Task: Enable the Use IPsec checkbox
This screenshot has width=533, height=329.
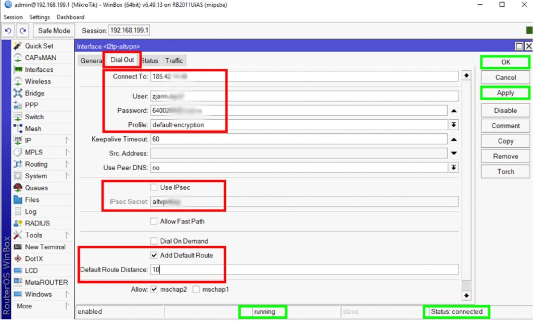Action: [154, 187]
